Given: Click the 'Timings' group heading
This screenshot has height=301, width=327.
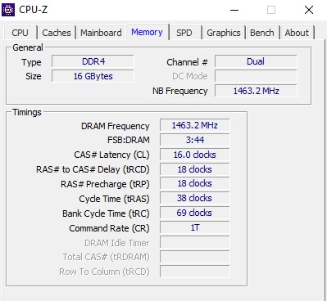Looking at the screenshot, I should (x=27, y=112).
